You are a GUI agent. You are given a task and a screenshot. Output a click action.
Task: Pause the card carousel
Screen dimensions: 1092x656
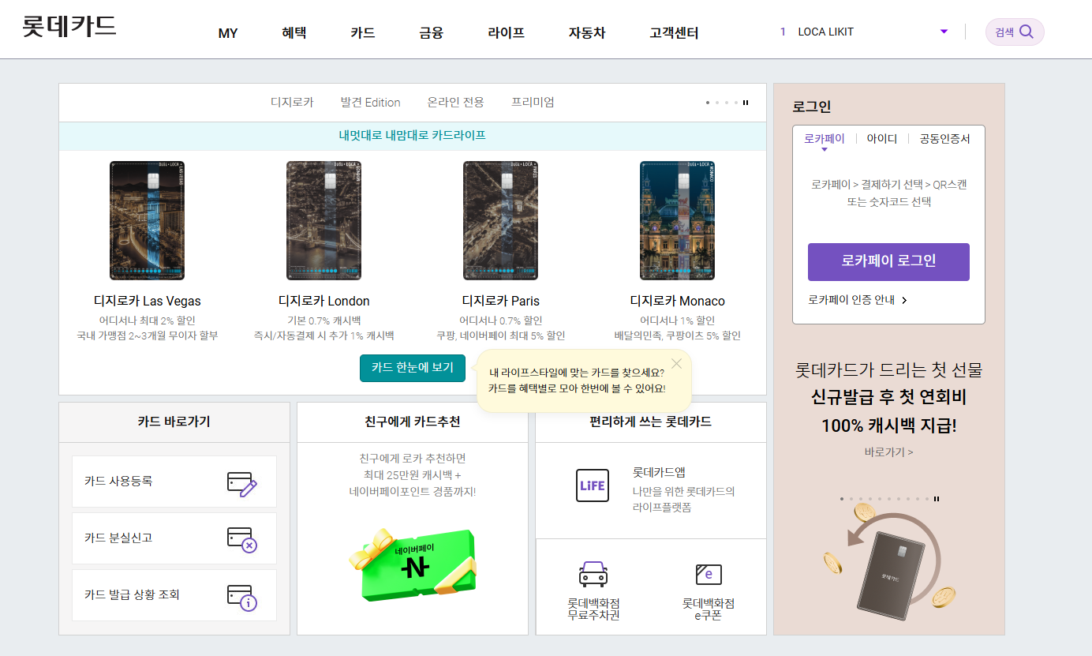point(746,103)
